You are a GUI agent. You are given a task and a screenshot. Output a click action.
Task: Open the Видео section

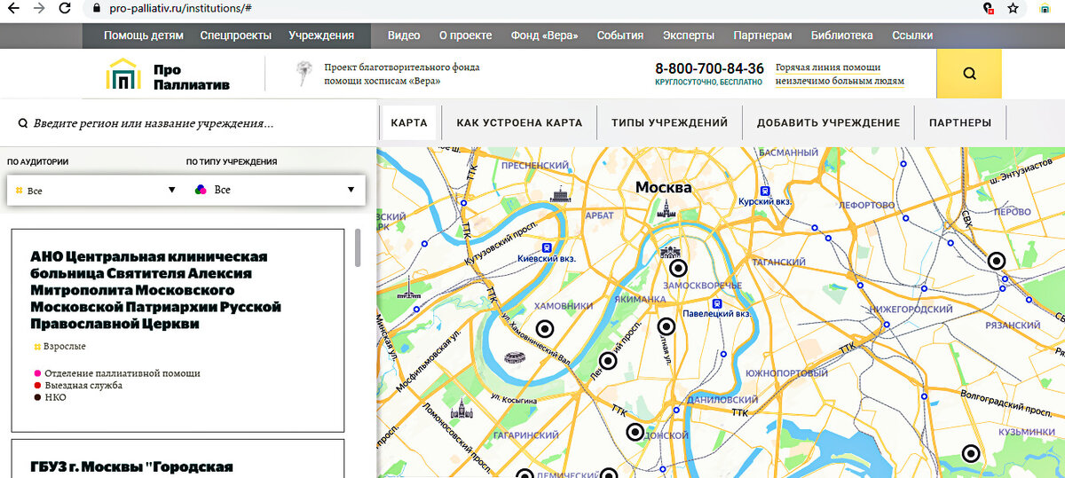coord(404,35)
